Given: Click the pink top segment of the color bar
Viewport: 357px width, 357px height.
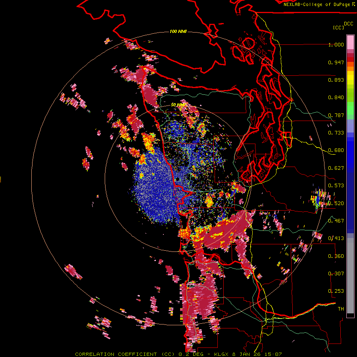Looking at the screenshot, I should click(350, 42).
